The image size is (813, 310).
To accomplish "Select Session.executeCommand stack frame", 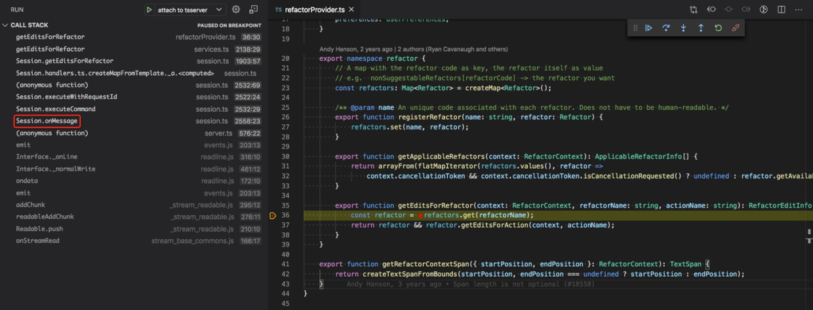I will tap(134, 109).
